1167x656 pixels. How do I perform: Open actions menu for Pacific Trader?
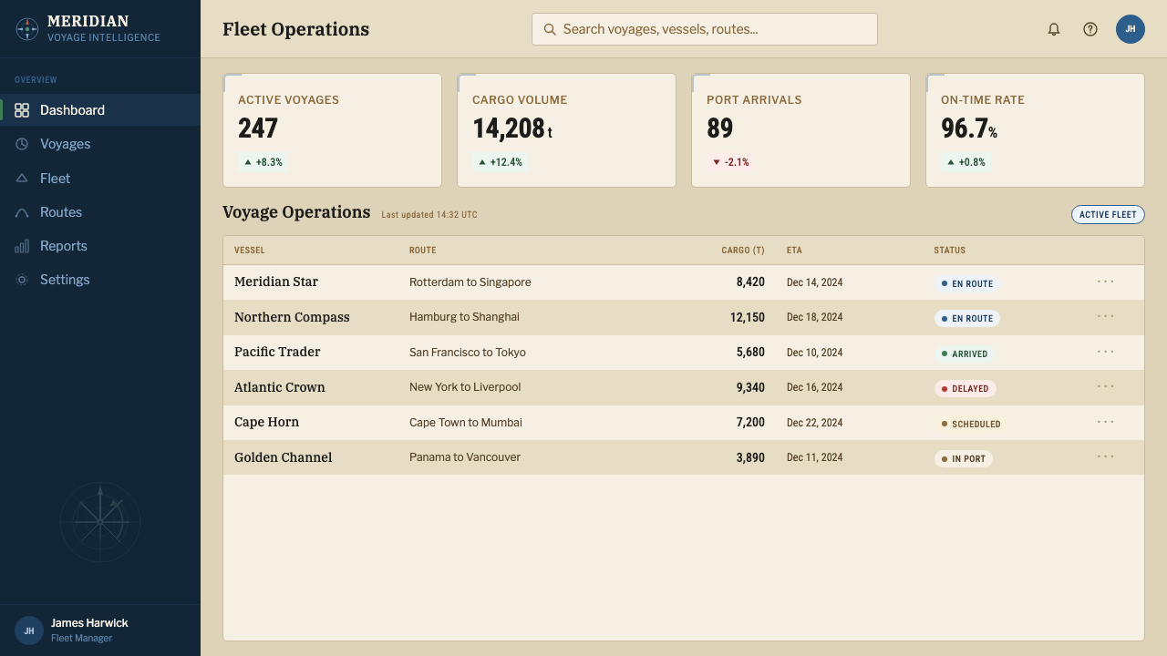1106,352
